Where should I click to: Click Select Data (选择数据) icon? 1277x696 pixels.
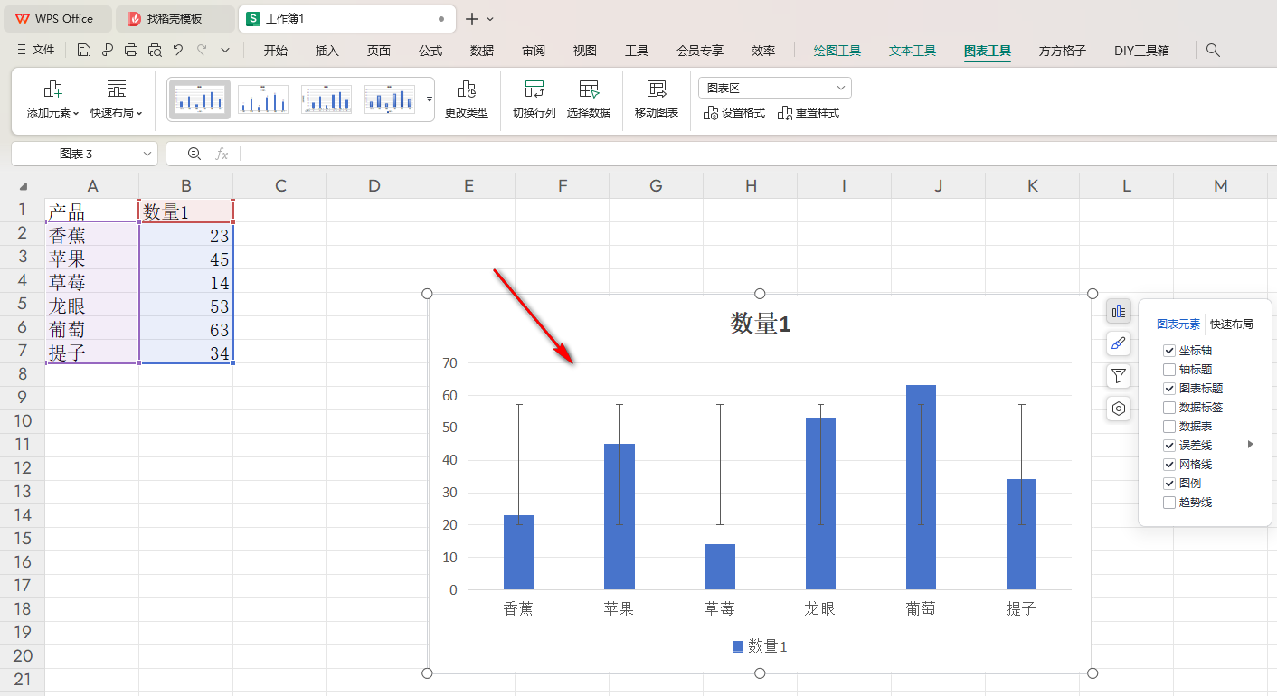[589, 89]
